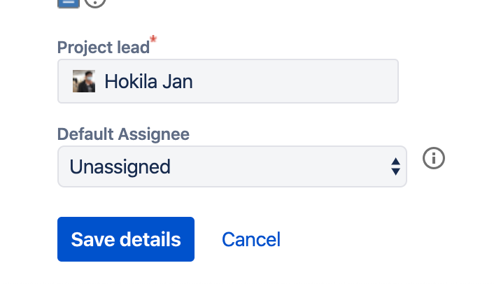Open the Default Assignee dropdown
Viewport: 494px width, 284px height.
232,166
